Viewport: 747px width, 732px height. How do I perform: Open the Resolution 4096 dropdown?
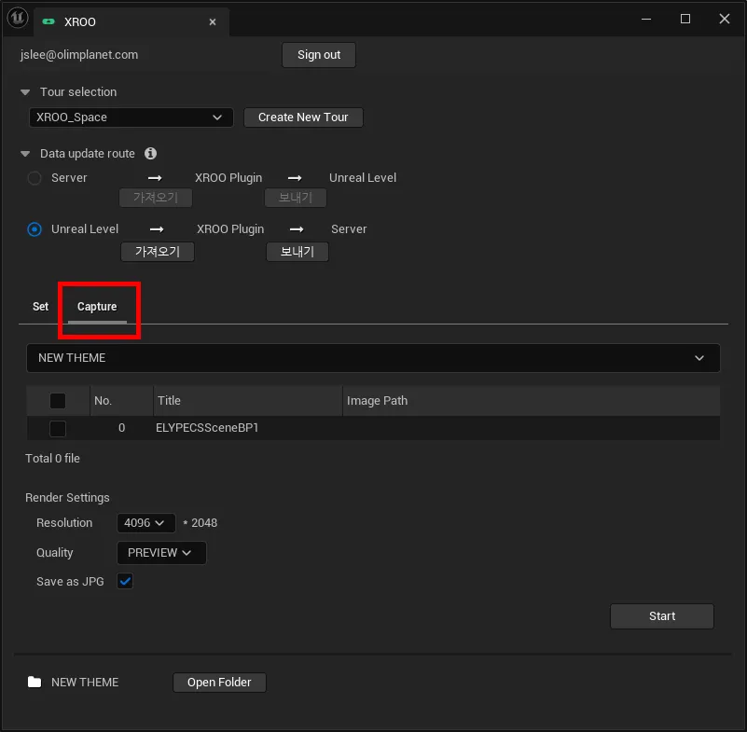(x=145, y=523)
